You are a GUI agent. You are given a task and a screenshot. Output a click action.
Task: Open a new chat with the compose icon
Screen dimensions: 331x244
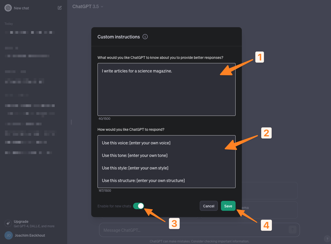[x=60, y=8]
